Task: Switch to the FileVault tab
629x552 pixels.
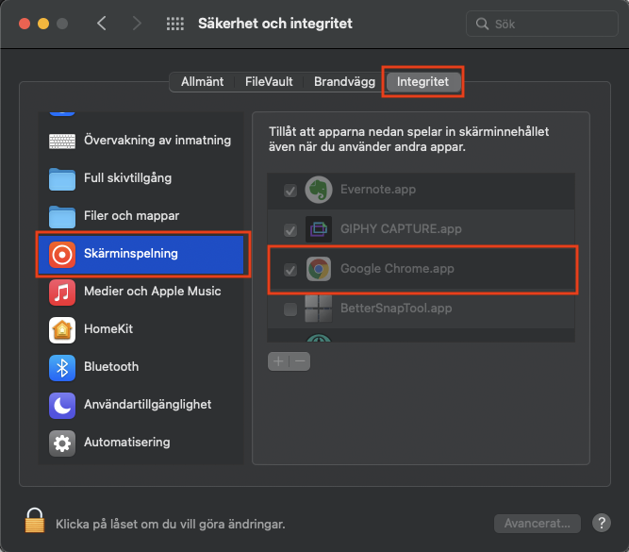Action: point(269,81)
